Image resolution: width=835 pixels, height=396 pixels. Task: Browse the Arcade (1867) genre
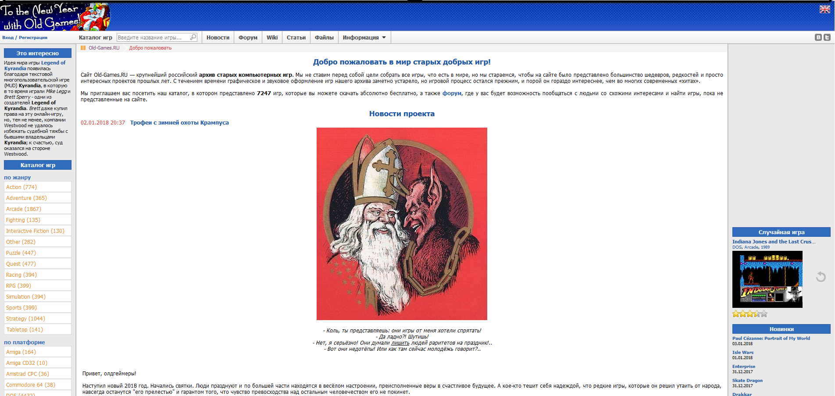(x=38, y=209)
